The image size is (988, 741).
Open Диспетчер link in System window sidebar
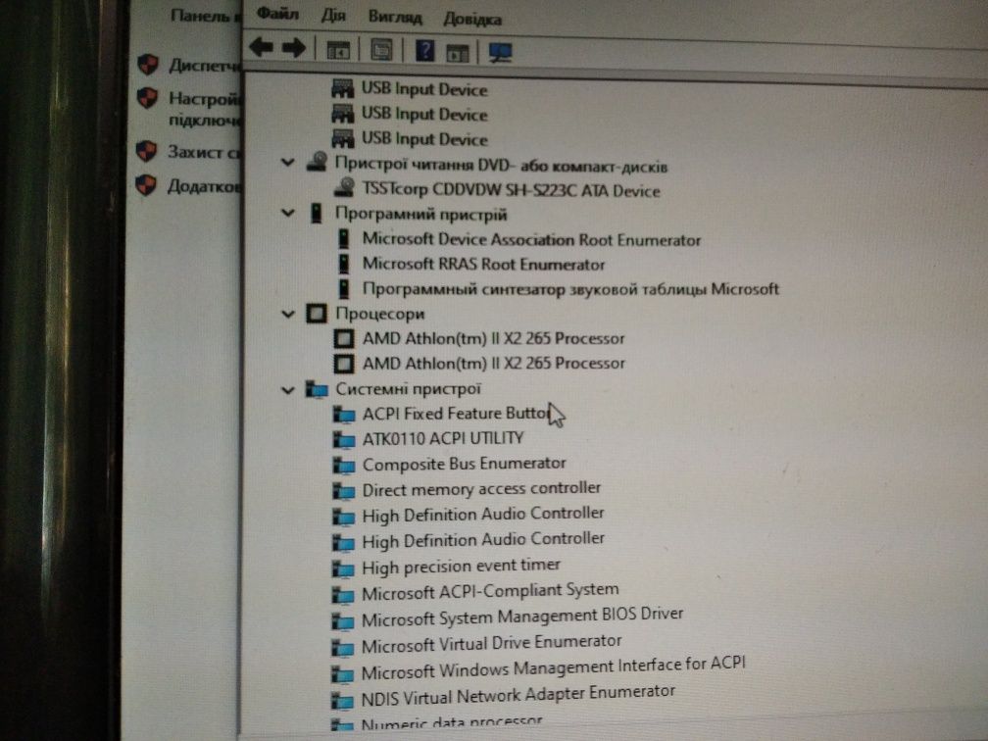tap(205, 66)
